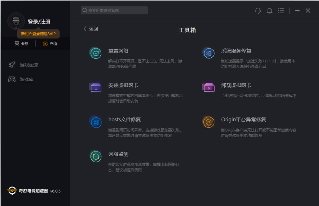Screen dimensions: 319x206
Task: Open 安装虚拟网卡 tool title
Action: [123, 85]
